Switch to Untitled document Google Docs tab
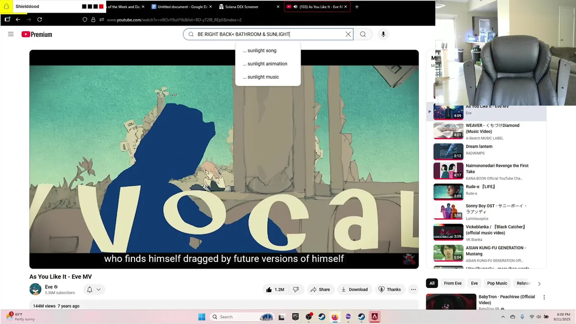 pyautogui.click(x=182, y=7)
